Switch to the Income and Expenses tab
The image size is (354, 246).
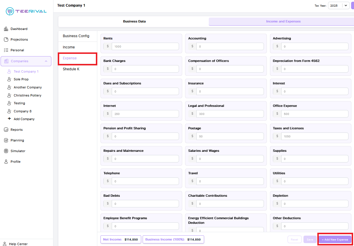(283, 21)
